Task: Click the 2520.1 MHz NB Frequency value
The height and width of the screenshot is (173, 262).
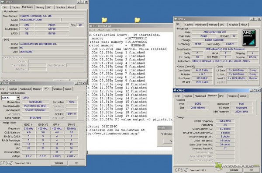Action: (x=241, y=112)
